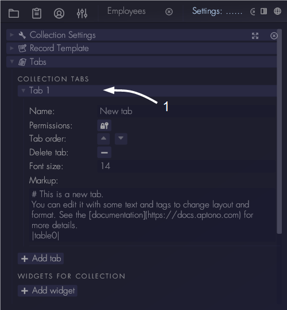
Task: Click the Add widget button
Action: (x=48, y=291)
